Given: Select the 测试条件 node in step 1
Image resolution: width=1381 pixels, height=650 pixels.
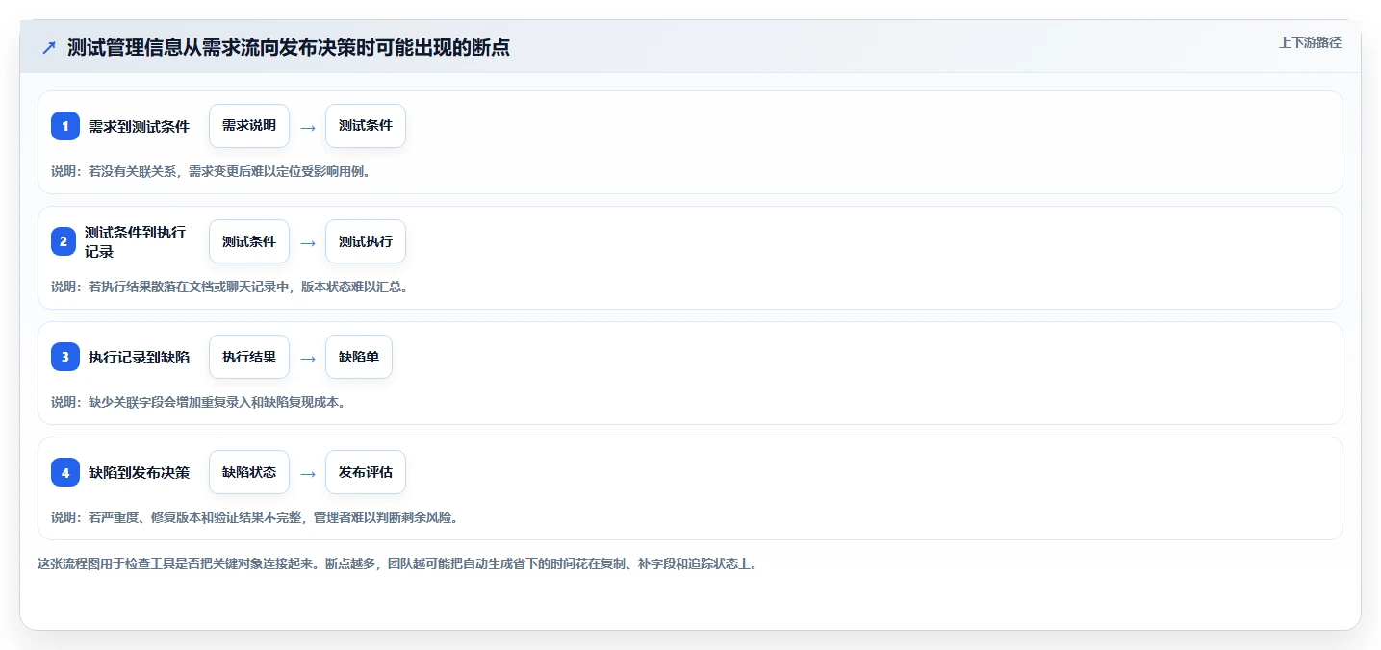Looking at the screenshot, I should [x=366, y=126].
